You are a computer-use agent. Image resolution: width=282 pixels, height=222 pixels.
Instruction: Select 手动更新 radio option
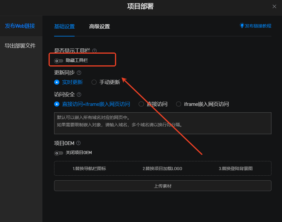[x=94, y=82]
